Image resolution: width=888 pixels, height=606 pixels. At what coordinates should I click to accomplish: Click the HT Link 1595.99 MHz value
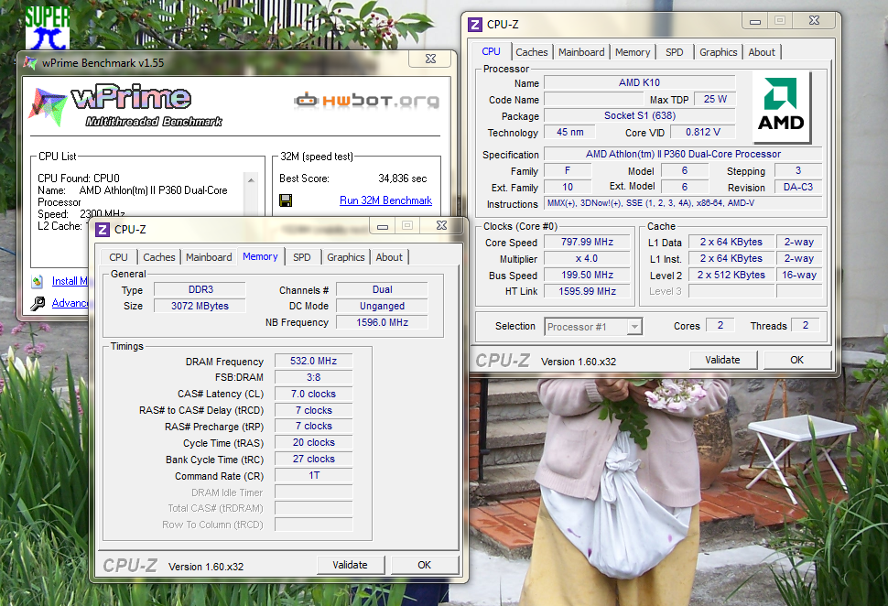coord(588,291)
